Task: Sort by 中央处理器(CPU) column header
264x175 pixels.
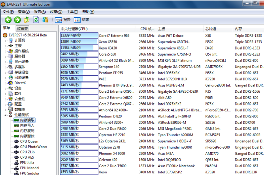Action: 97,29
